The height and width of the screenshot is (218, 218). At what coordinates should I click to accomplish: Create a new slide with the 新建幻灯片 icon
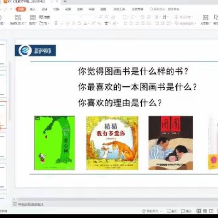pyautogui.click(x=18, y=18)
